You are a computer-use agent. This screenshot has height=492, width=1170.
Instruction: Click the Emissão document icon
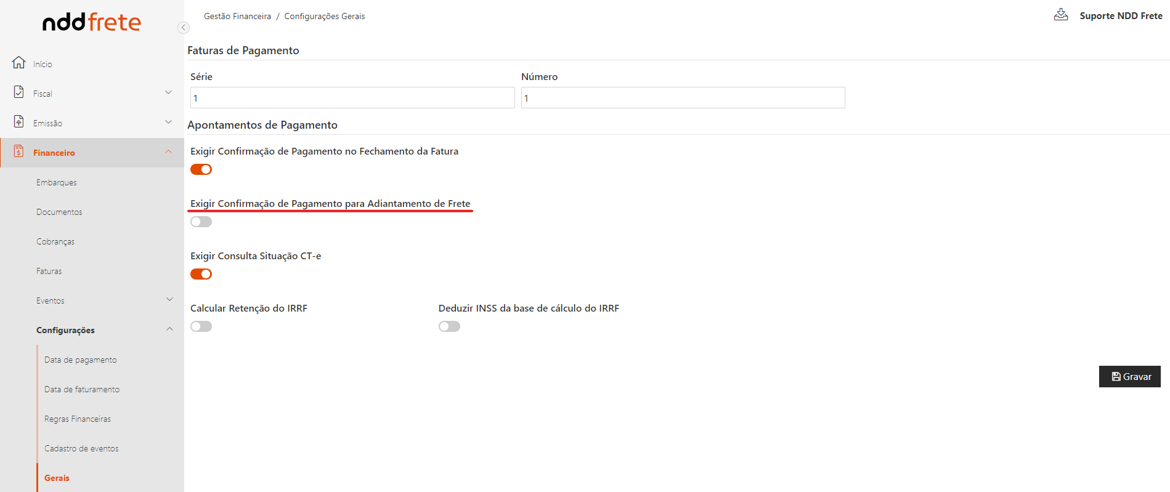[19, 122]
